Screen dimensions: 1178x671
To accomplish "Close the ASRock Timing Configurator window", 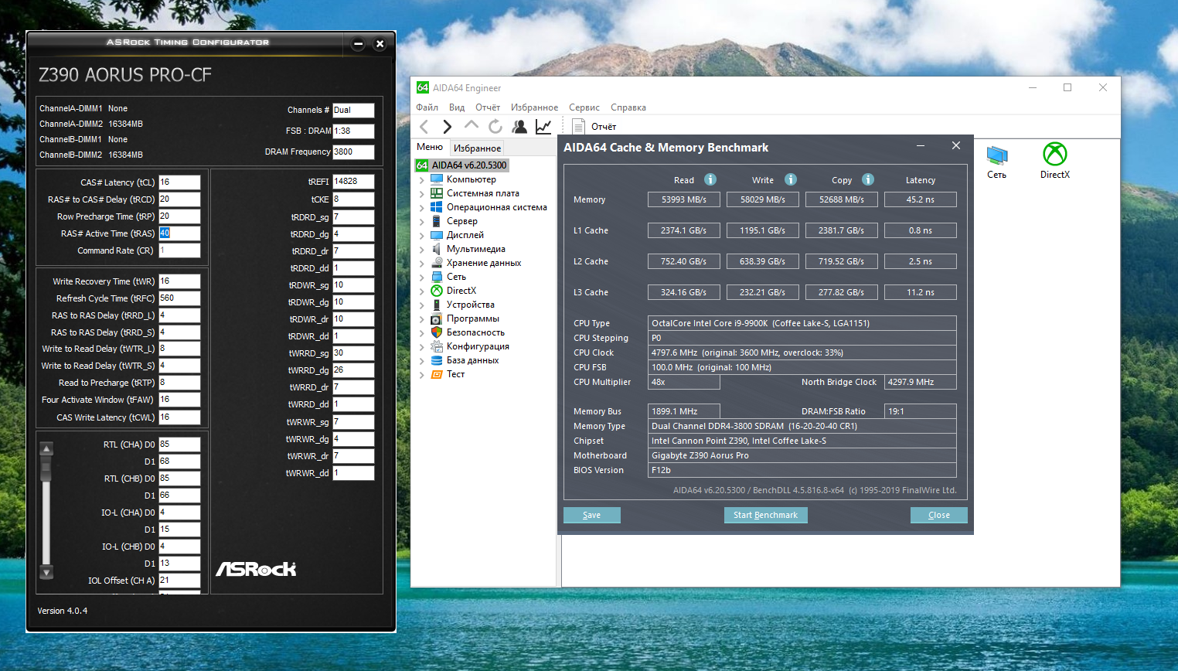I will (x=380, y=44).
